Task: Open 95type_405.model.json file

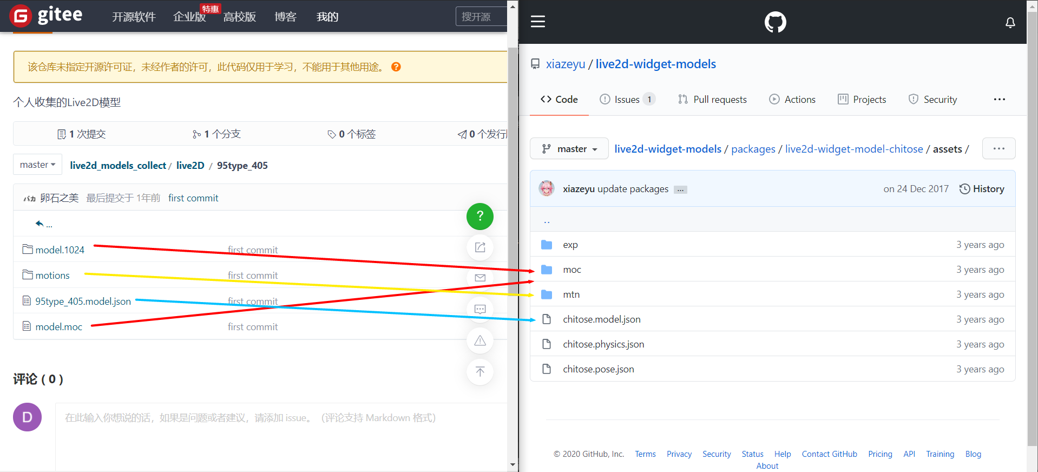Action: coord(83,301)
